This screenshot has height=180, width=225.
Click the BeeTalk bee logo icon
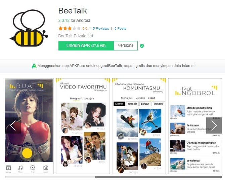pyautogui.click(x=29, y=28)
